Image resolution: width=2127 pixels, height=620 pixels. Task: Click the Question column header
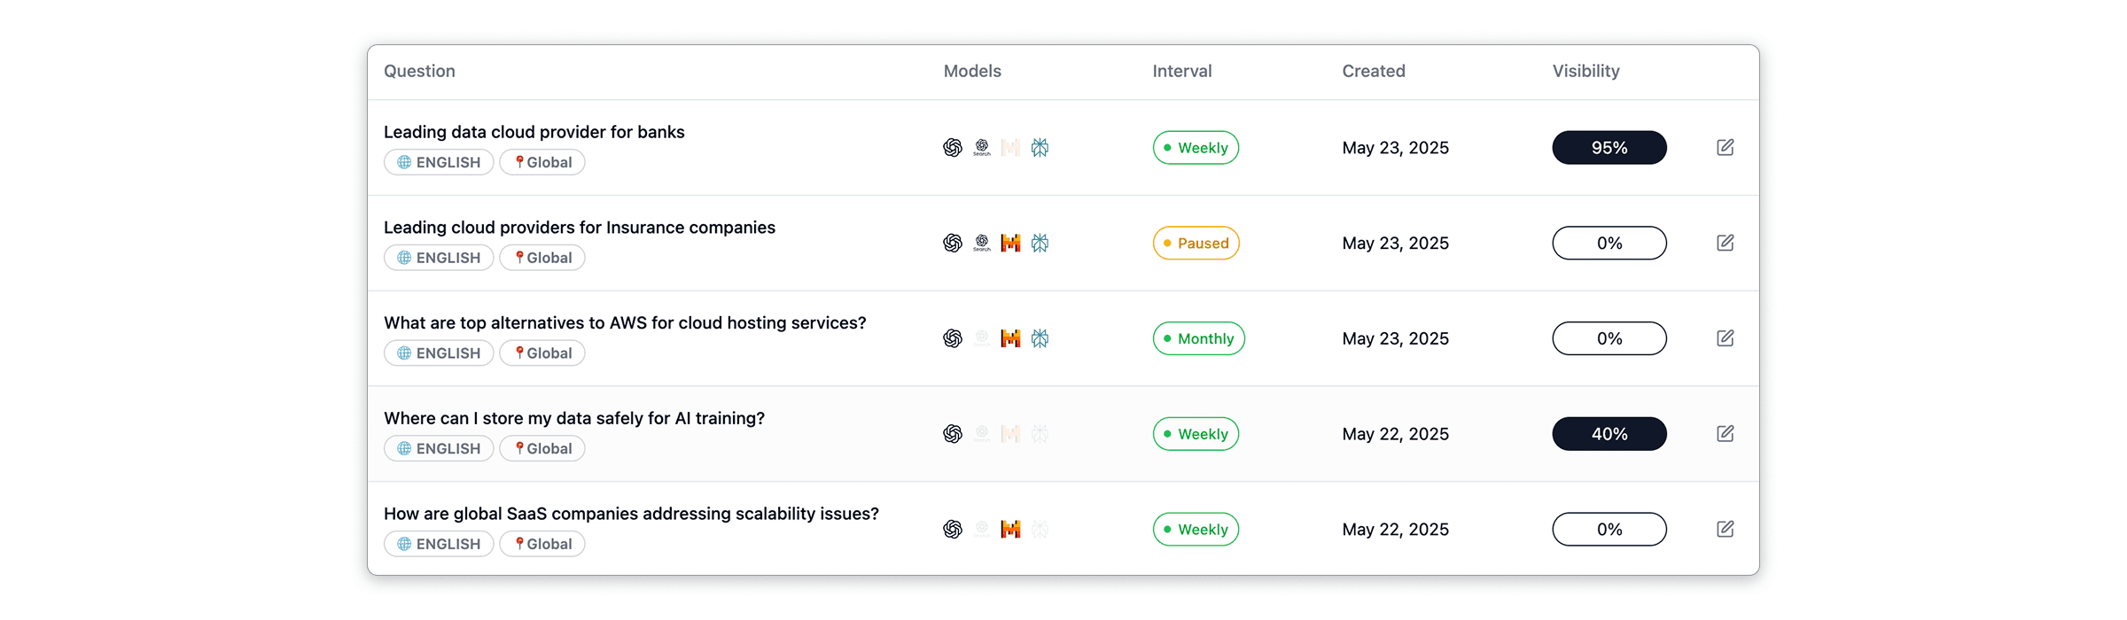coord(419,71)
